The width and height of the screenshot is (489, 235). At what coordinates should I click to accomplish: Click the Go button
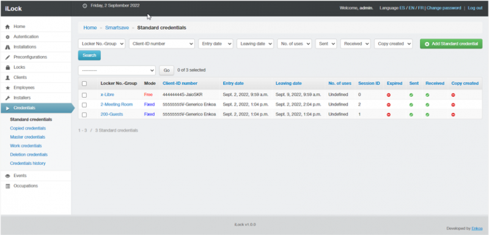[x=166, y=70]
